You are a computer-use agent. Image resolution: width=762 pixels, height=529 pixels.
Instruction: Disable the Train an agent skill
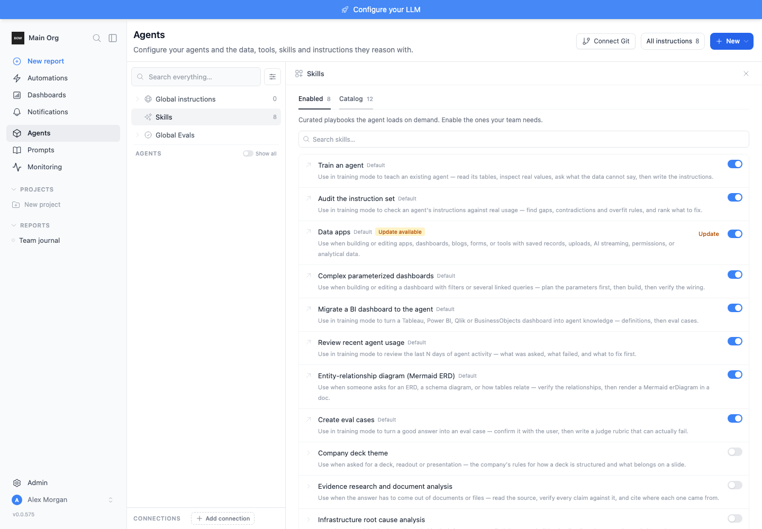pyautogui.click(x=735, y=164)
